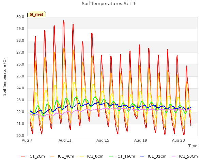Click the Aug 7 date tick label
The width and height of the screenshot is (218, 163).
(x=27, y=140)
